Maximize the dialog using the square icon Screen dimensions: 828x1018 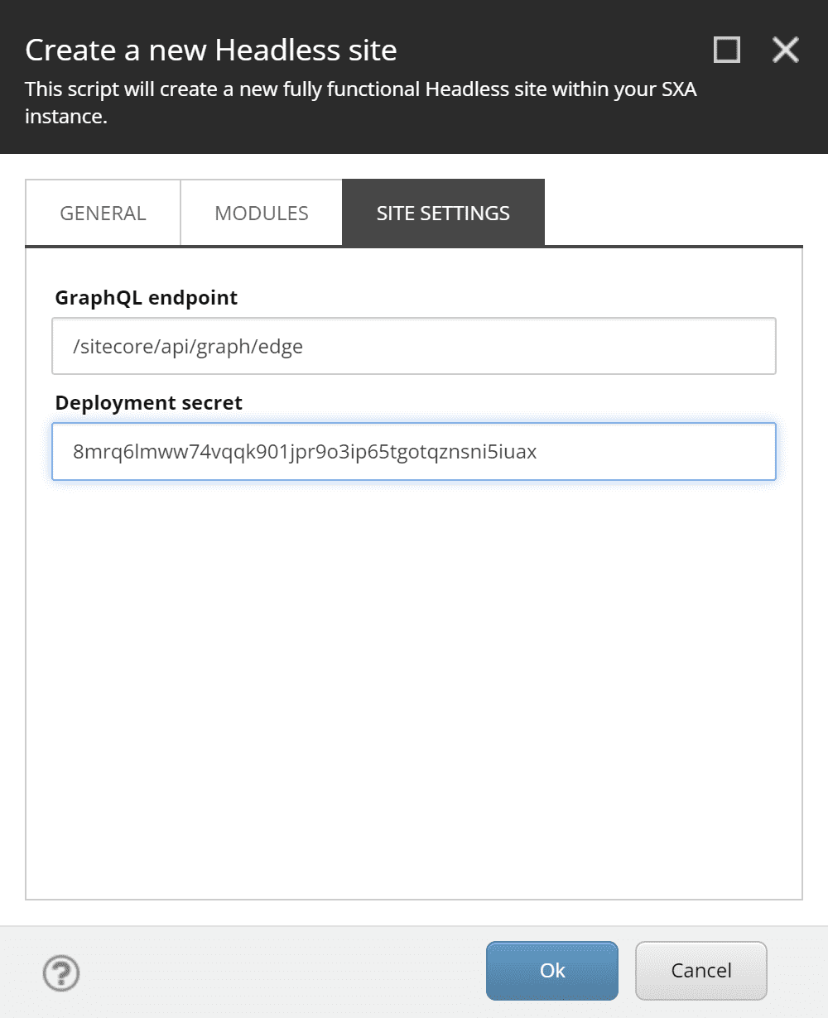(726, 50)
